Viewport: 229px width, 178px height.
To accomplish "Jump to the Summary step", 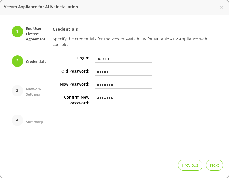I will tap(34, 122).
